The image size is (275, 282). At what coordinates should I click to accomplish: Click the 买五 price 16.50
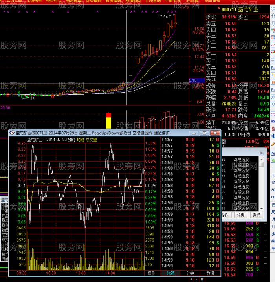pos(231,79)
